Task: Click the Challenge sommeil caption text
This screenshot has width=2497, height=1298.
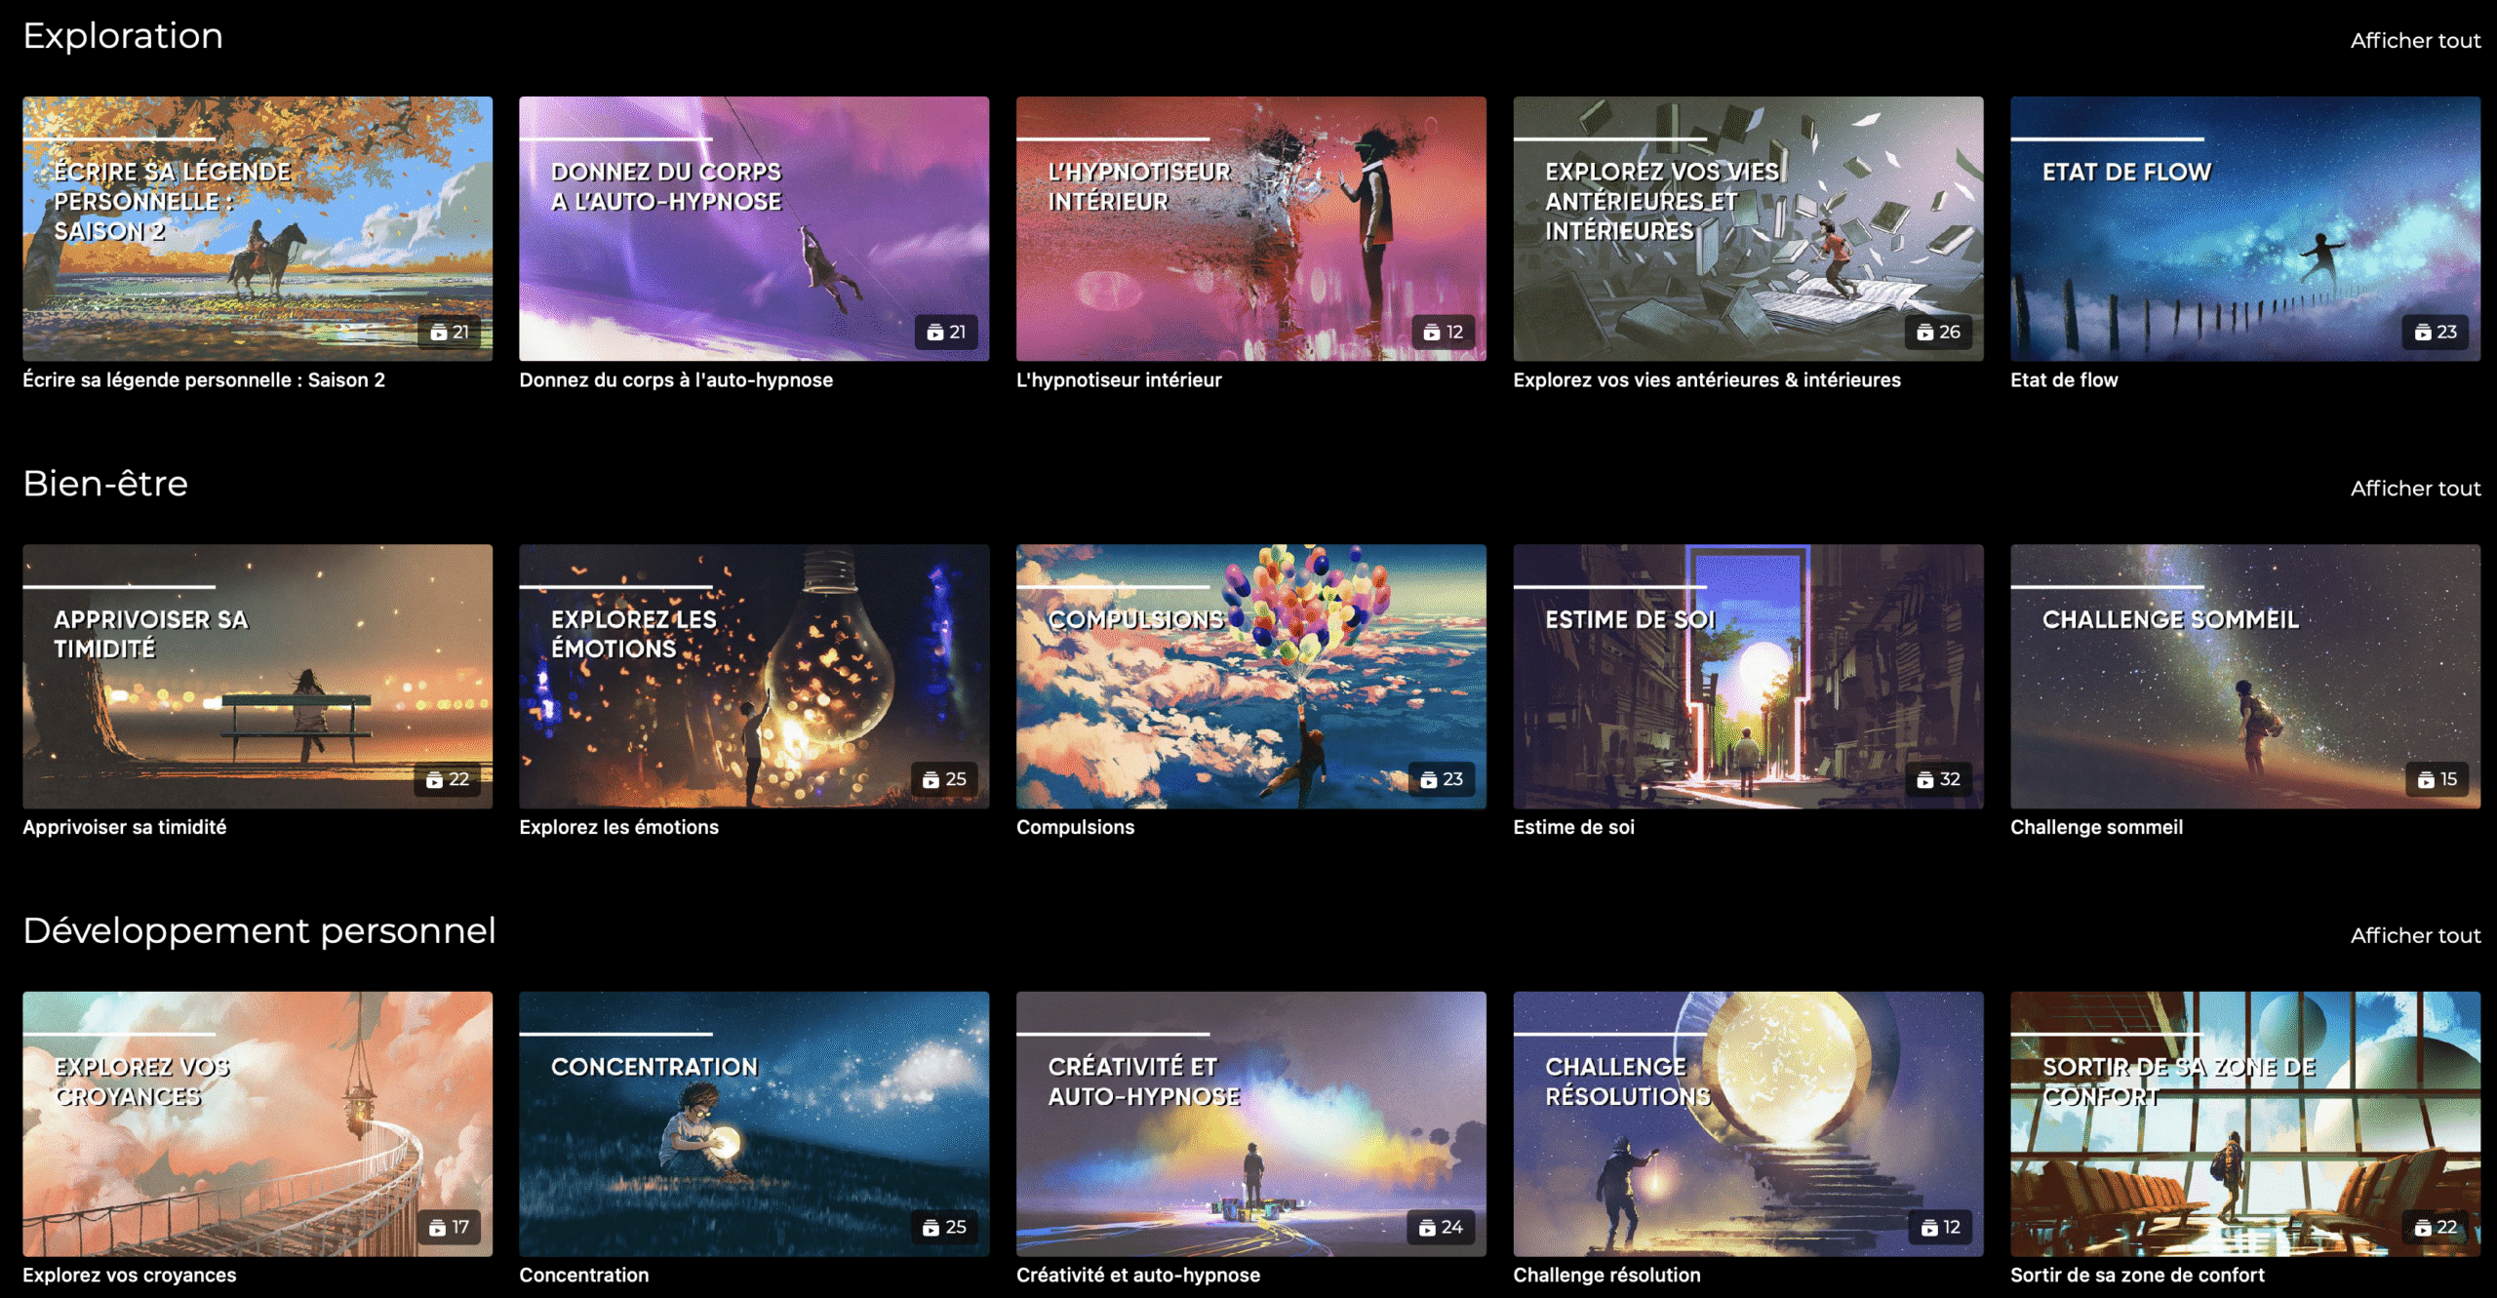Action: [2095, 828]
